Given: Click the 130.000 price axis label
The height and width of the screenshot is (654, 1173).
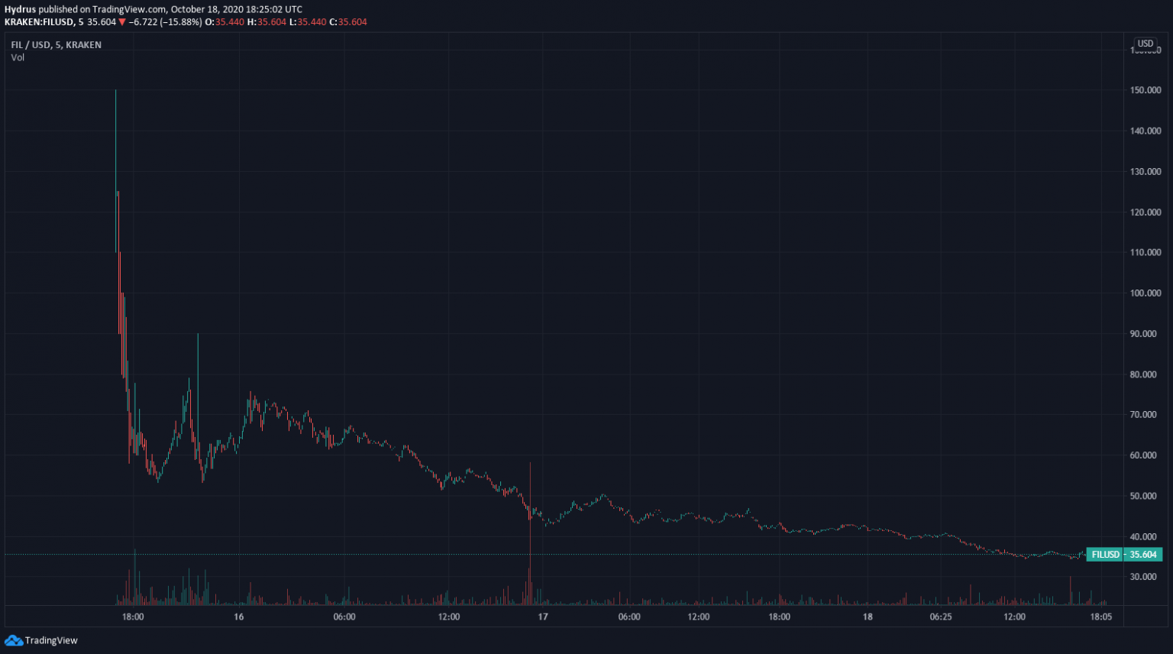Looking at the screenshot, I should (1146, 171).
